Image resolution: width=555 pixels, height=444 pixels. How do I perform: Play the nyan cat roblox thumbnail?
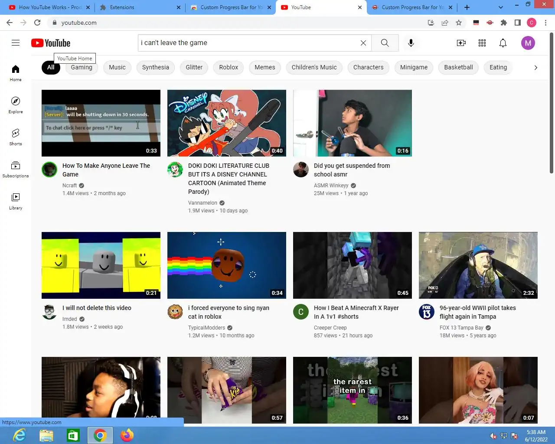pos(227,265)
